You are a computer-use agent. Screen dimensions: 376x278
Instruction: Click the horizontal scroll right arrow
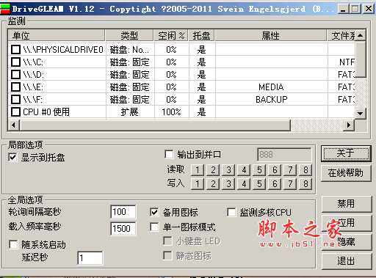(349, 125)
